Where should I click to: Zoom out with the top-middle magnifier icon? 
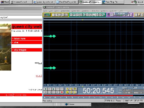point(71,89)
